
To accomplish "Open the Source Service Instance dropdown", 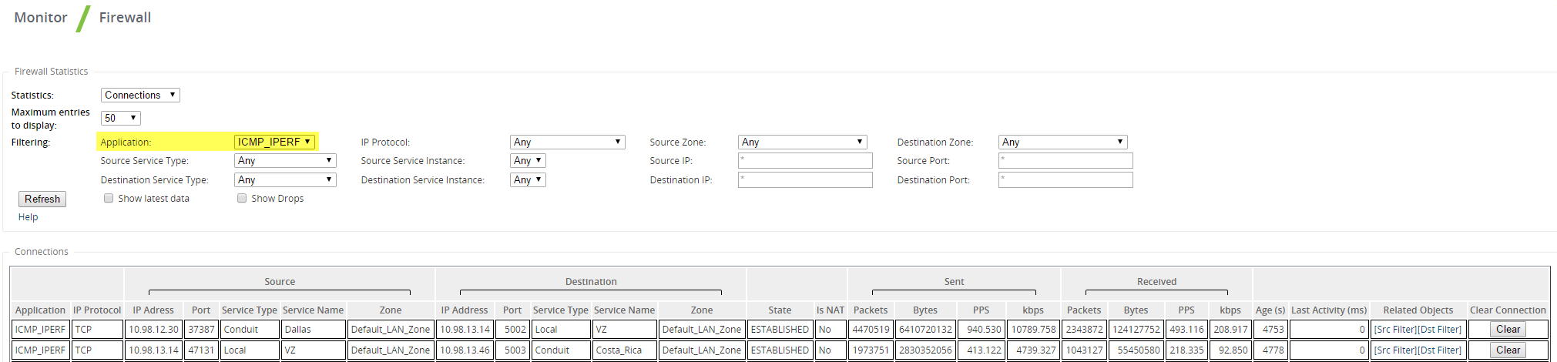I will [528, 160].
